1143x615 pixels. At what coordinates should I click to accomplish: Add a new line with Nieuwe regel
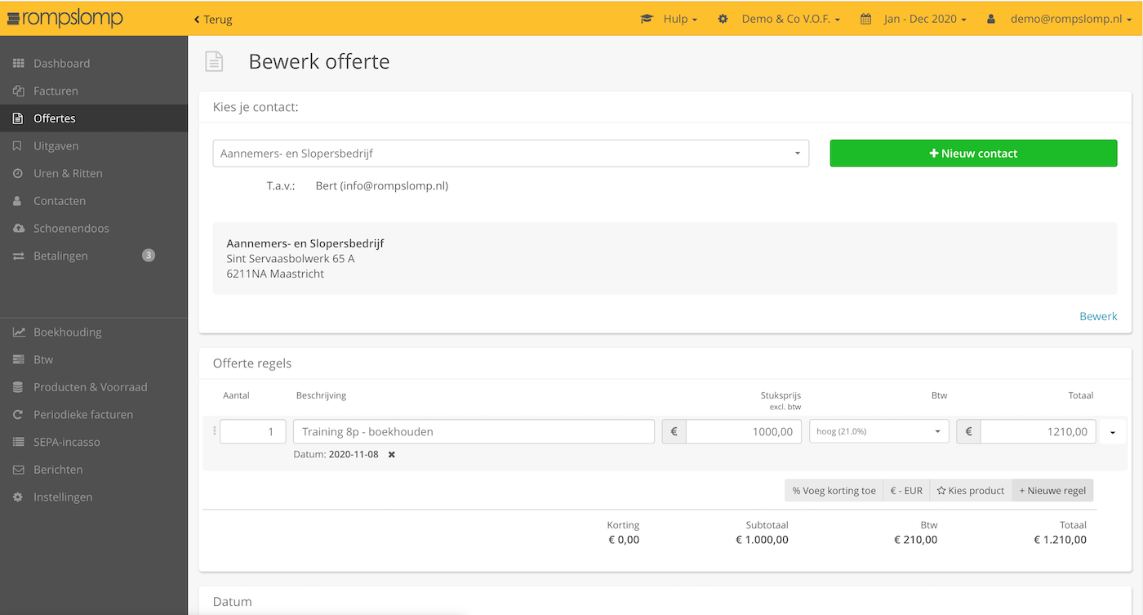tap(1052, 491)
